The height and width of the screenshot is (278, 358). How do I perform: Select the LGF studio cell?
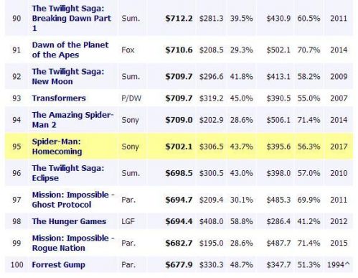(128, 221)
